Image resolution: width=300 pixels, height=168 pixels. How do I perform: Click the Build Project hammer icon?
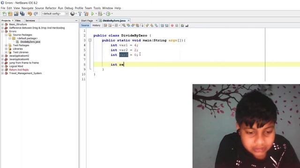coord(80,14)
